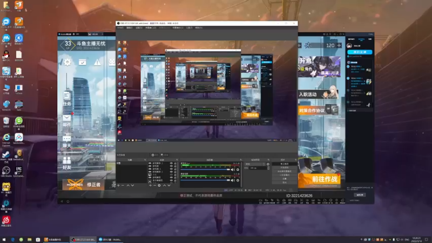The height and width of the screenshot is (243, 432).
Task: Click 修正者 button in game bottom bar
Action: (83, 184)
